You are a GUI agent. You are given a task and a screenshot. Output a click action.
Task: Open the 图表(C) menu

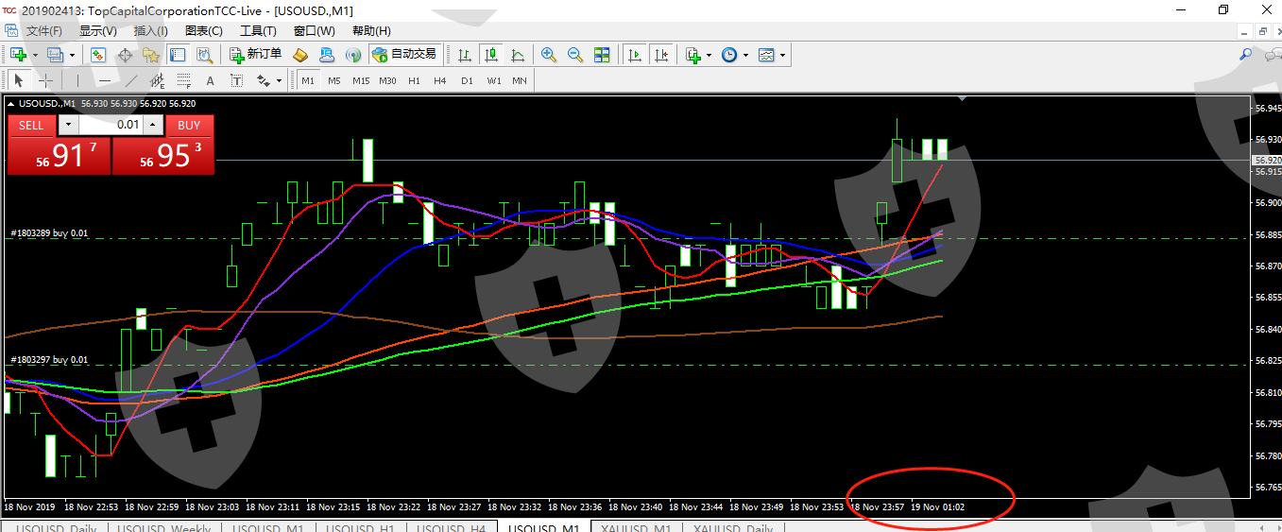(203, 31)
